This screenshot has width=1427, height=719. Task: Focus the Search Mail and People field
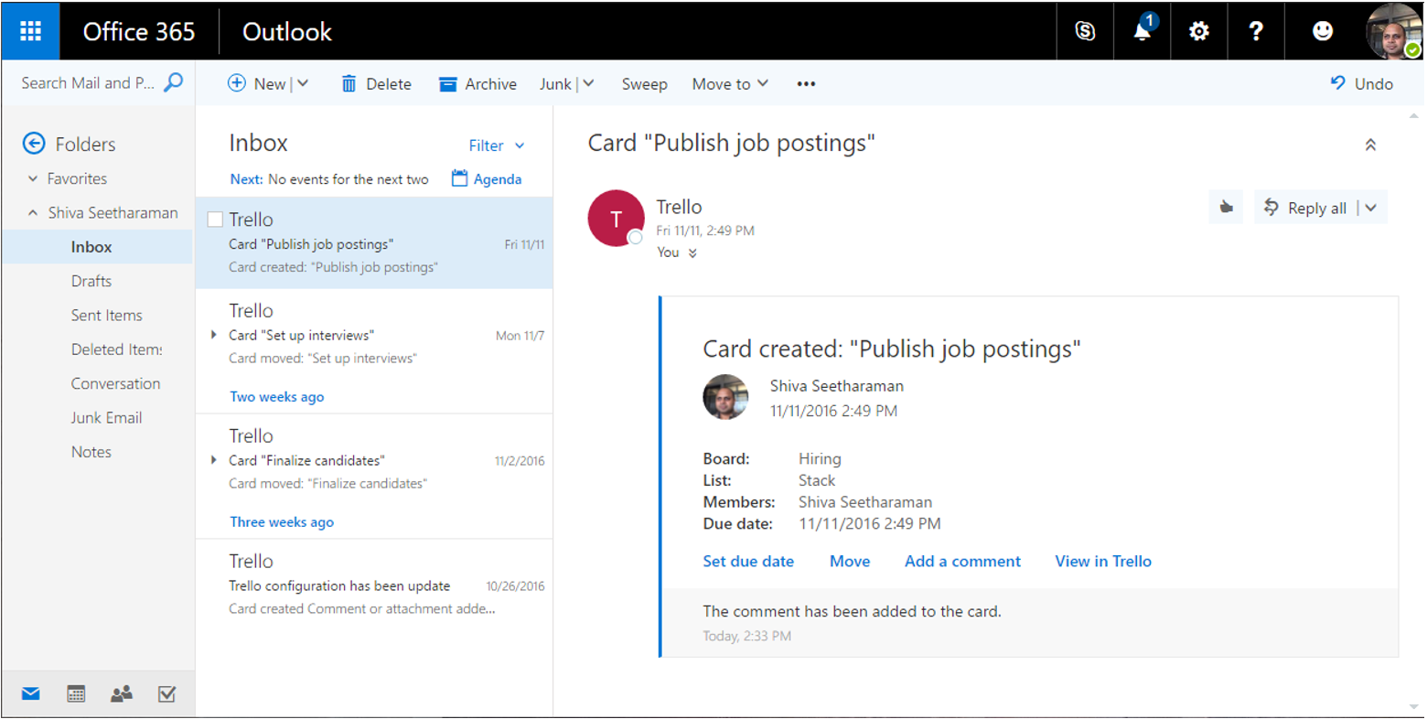click(x=88, y=83)
